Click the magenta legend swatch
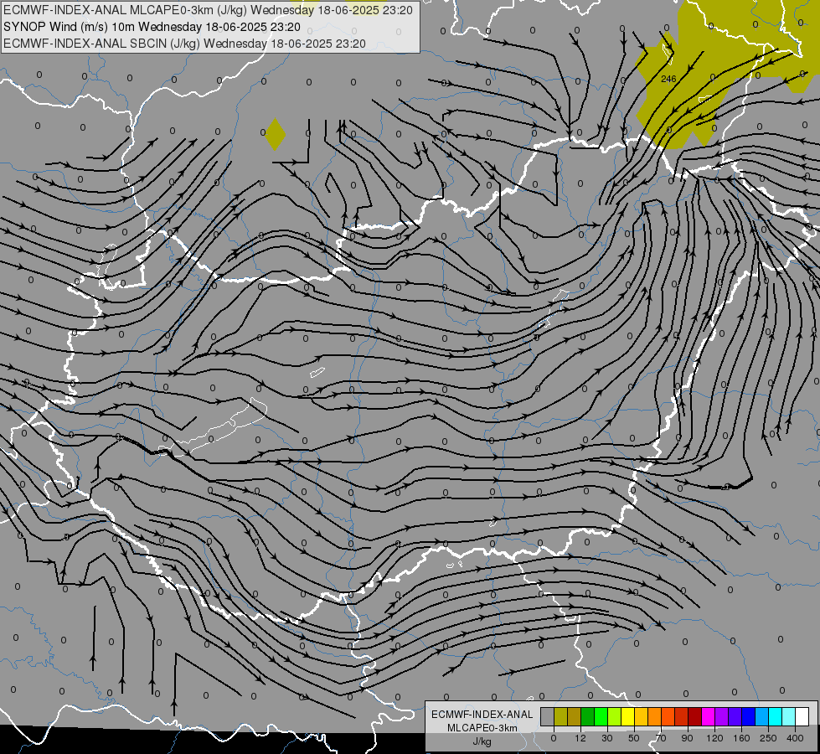820x754 pixels. pos(708,717)
